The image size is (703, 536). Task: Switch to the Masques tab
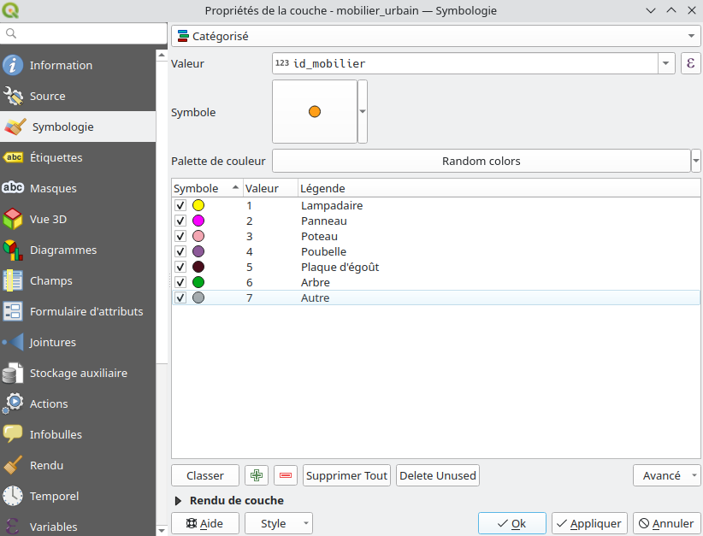point(53,188)
